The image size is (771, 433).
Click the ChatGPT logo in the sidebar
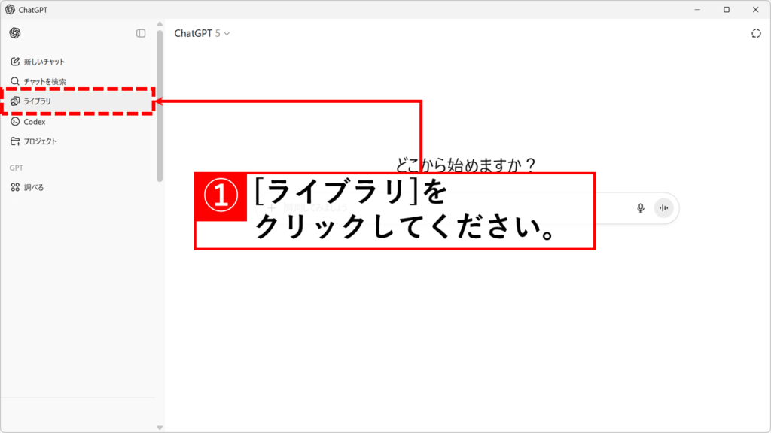point(15,33)
